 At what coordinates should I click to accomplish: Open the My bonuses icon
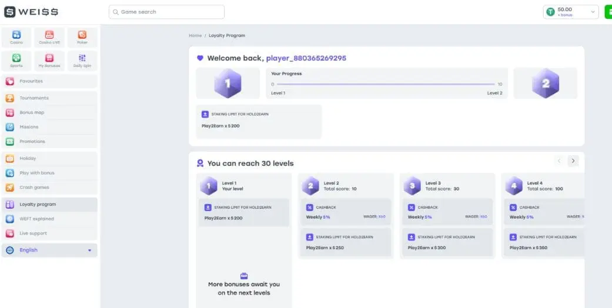49,60
